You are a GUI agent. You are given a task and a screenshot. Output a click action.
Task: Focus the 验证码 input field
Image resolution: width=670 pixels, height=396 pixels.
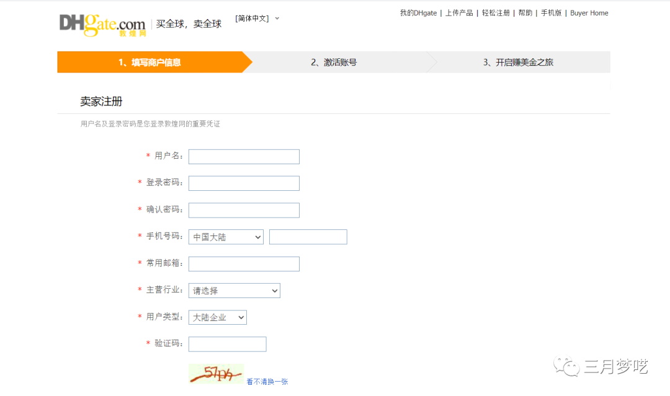[227, 344]
